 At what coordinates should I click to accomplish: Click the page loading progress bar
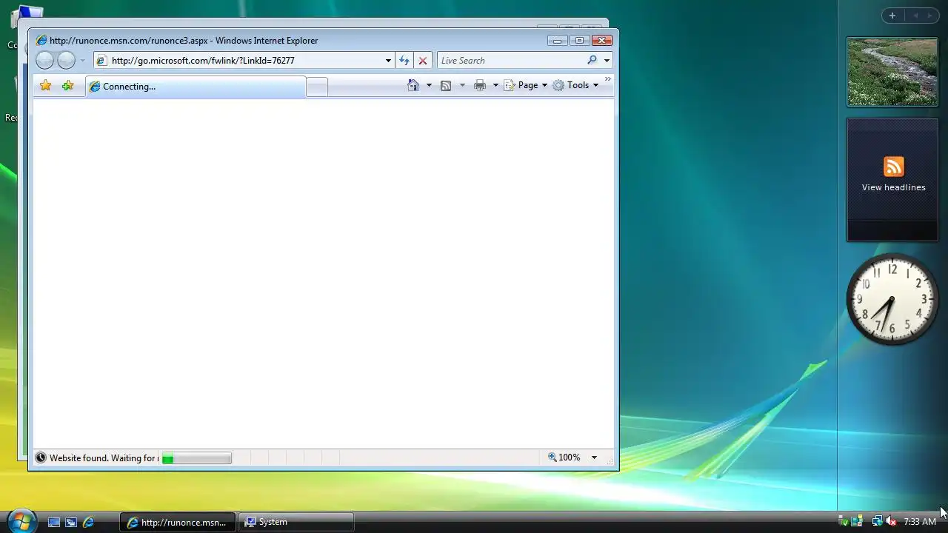(196, 458)
